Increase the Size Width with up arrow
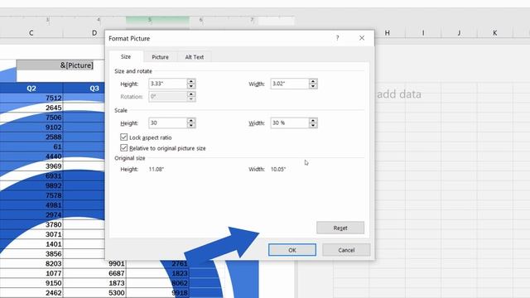 pos(313,81)
